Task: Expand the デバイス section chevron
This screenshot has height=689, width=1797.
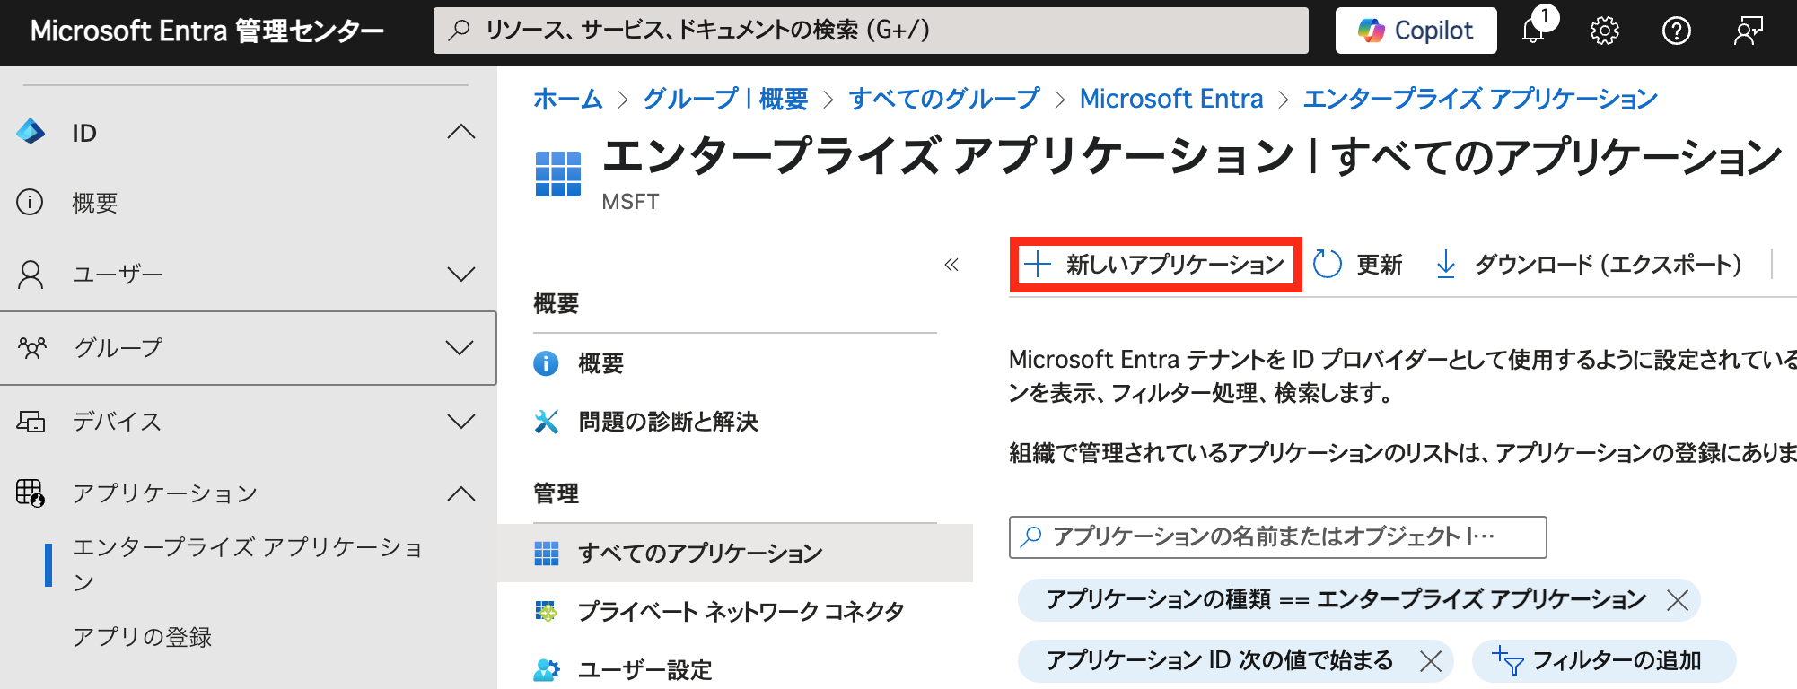Action: (x=461, y=421)
